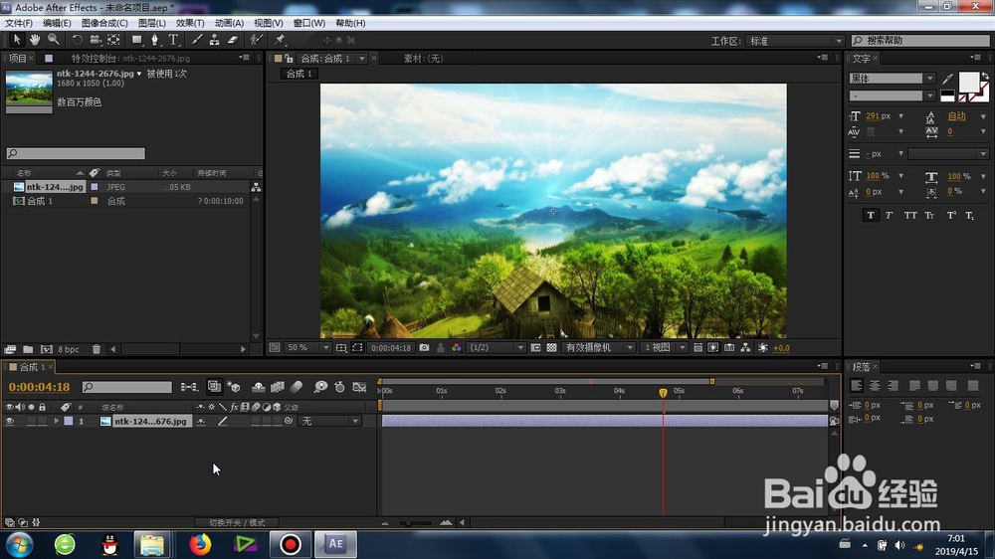The width and height of the screenshot is (995, 559).
Task: Toggle live update in timeline
Action: tap(215, 386)
